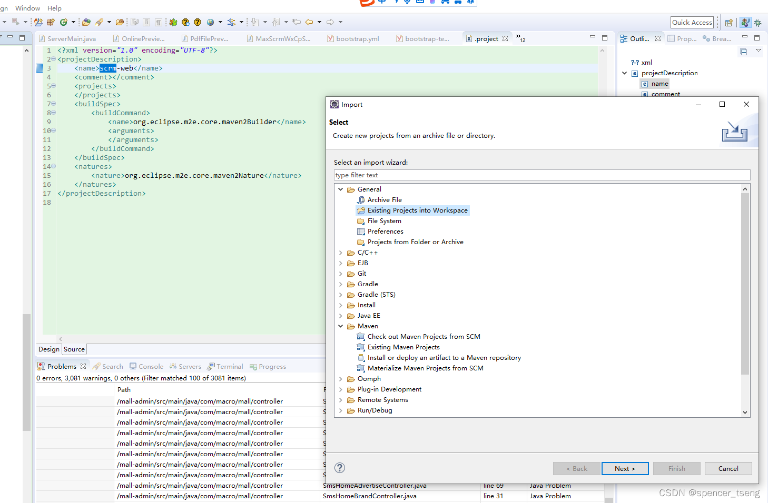Collapse the Maven category in the wizard
The width and height of the screenshot is (768, 503).
tap(341, 326)
